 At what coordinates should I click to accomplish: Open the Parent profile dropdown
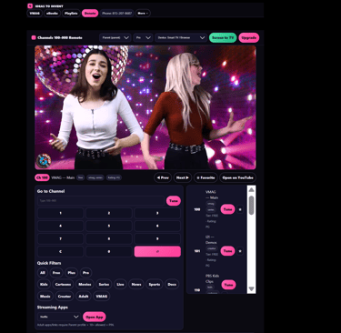click(x=115, y=37)
